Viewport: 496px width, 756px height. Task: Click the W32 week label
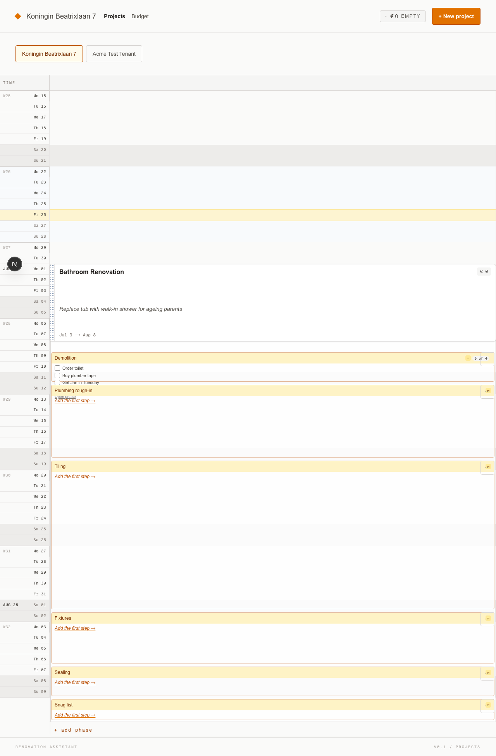point(7,627)
